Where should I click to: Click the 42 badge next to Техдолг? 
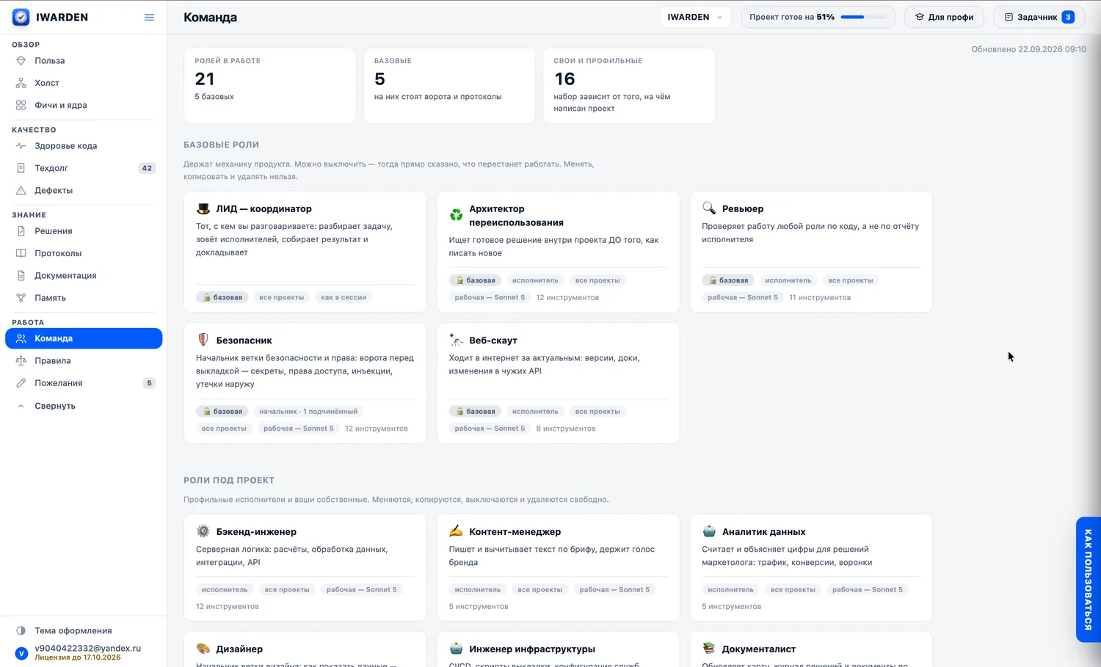(147, 168)
